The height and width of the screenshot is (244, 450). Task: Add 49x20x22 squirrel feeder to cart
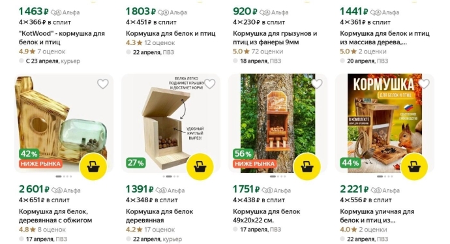[307, 166]
